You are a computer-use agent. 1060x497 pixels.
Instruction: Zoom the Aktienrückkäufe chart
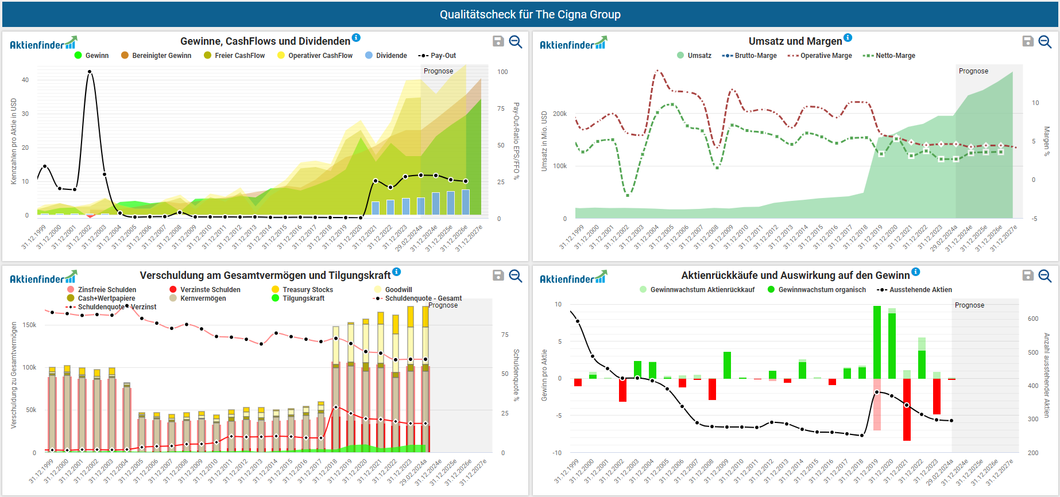click(1045, 275)
